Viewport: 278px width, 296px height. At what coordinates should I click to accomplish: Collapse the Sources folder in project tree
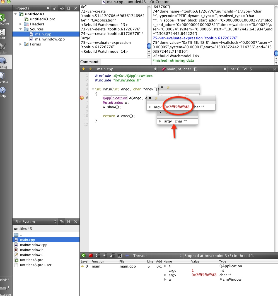tap(21, 29)
